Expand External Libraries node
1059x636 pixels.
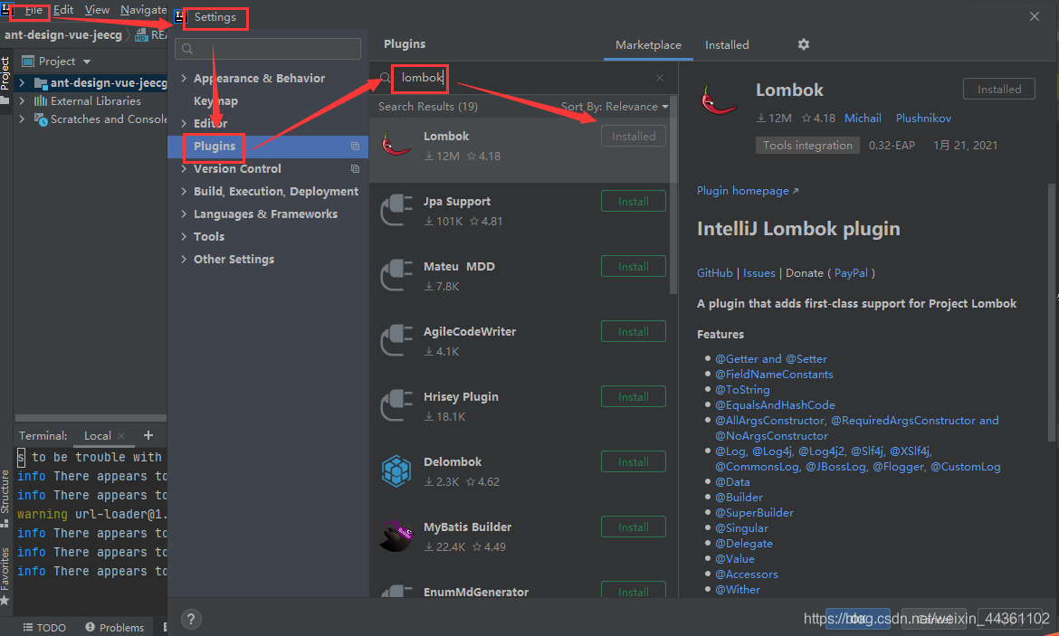tap(22, 101)
